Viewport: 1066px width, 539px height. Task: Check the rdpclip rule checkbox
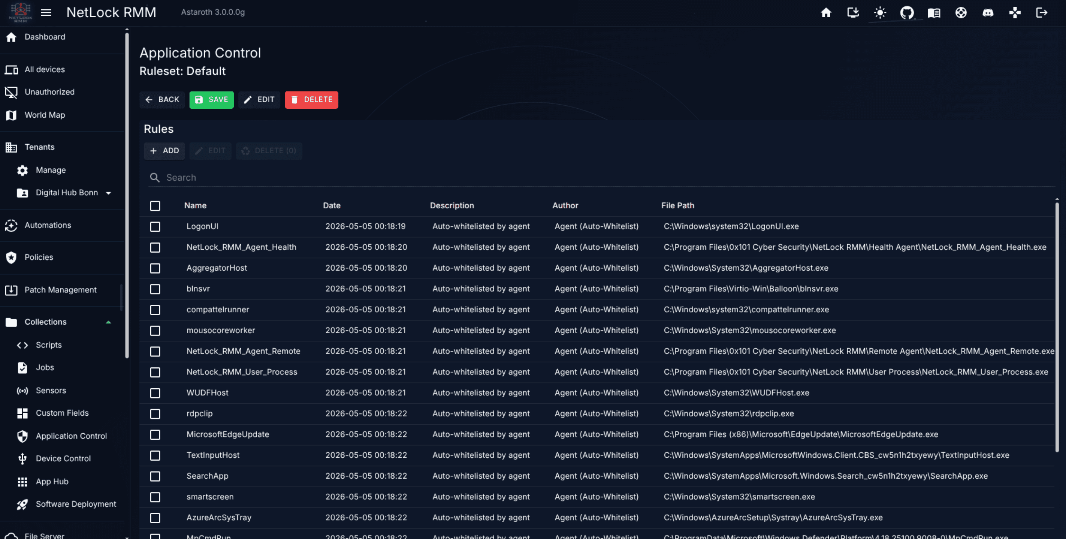(155, 413)
